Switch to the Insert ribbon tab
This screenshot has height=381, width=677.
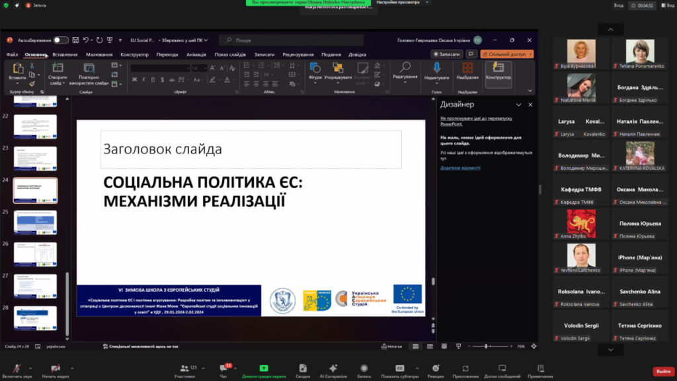click(65, 54)
